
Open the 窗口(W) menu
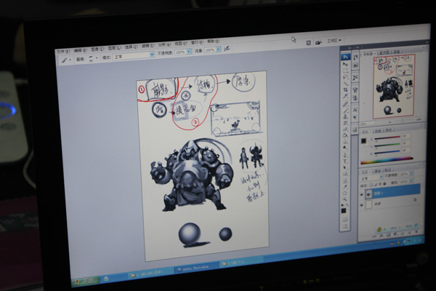(197, 42)
